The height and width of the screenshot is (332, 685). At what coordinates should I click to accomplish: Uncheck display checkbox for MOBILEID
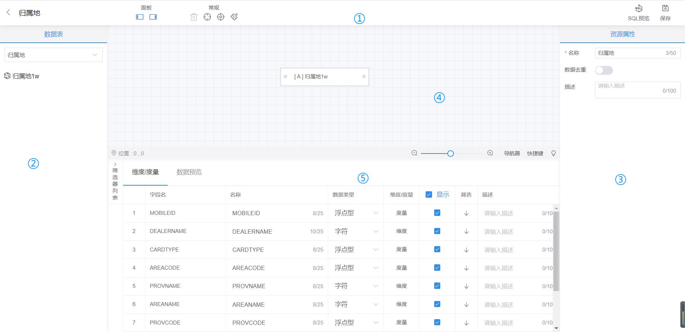[x=437, y=213]
